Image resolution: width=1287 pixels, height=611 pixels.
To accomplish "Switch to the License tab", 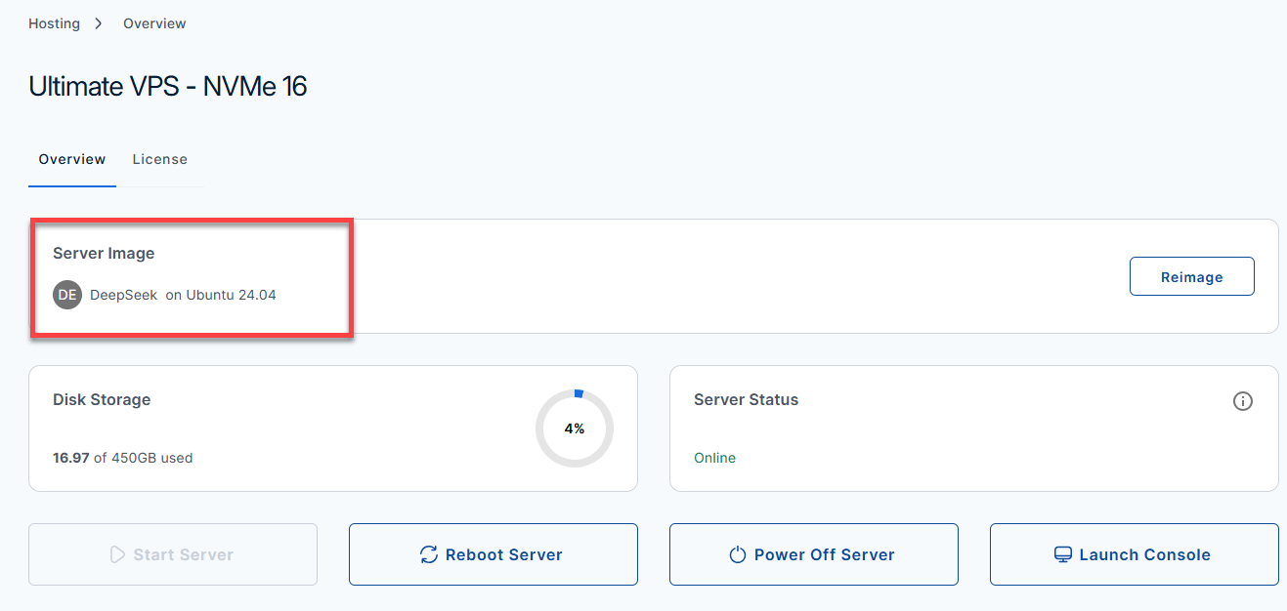I will click(160, 159).
